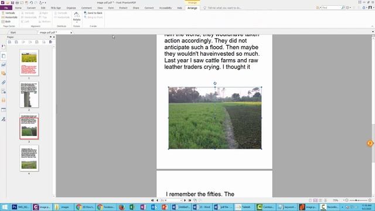Click Send to Back
This screenshot has height=211, width=375.
[x=93, y=13]
